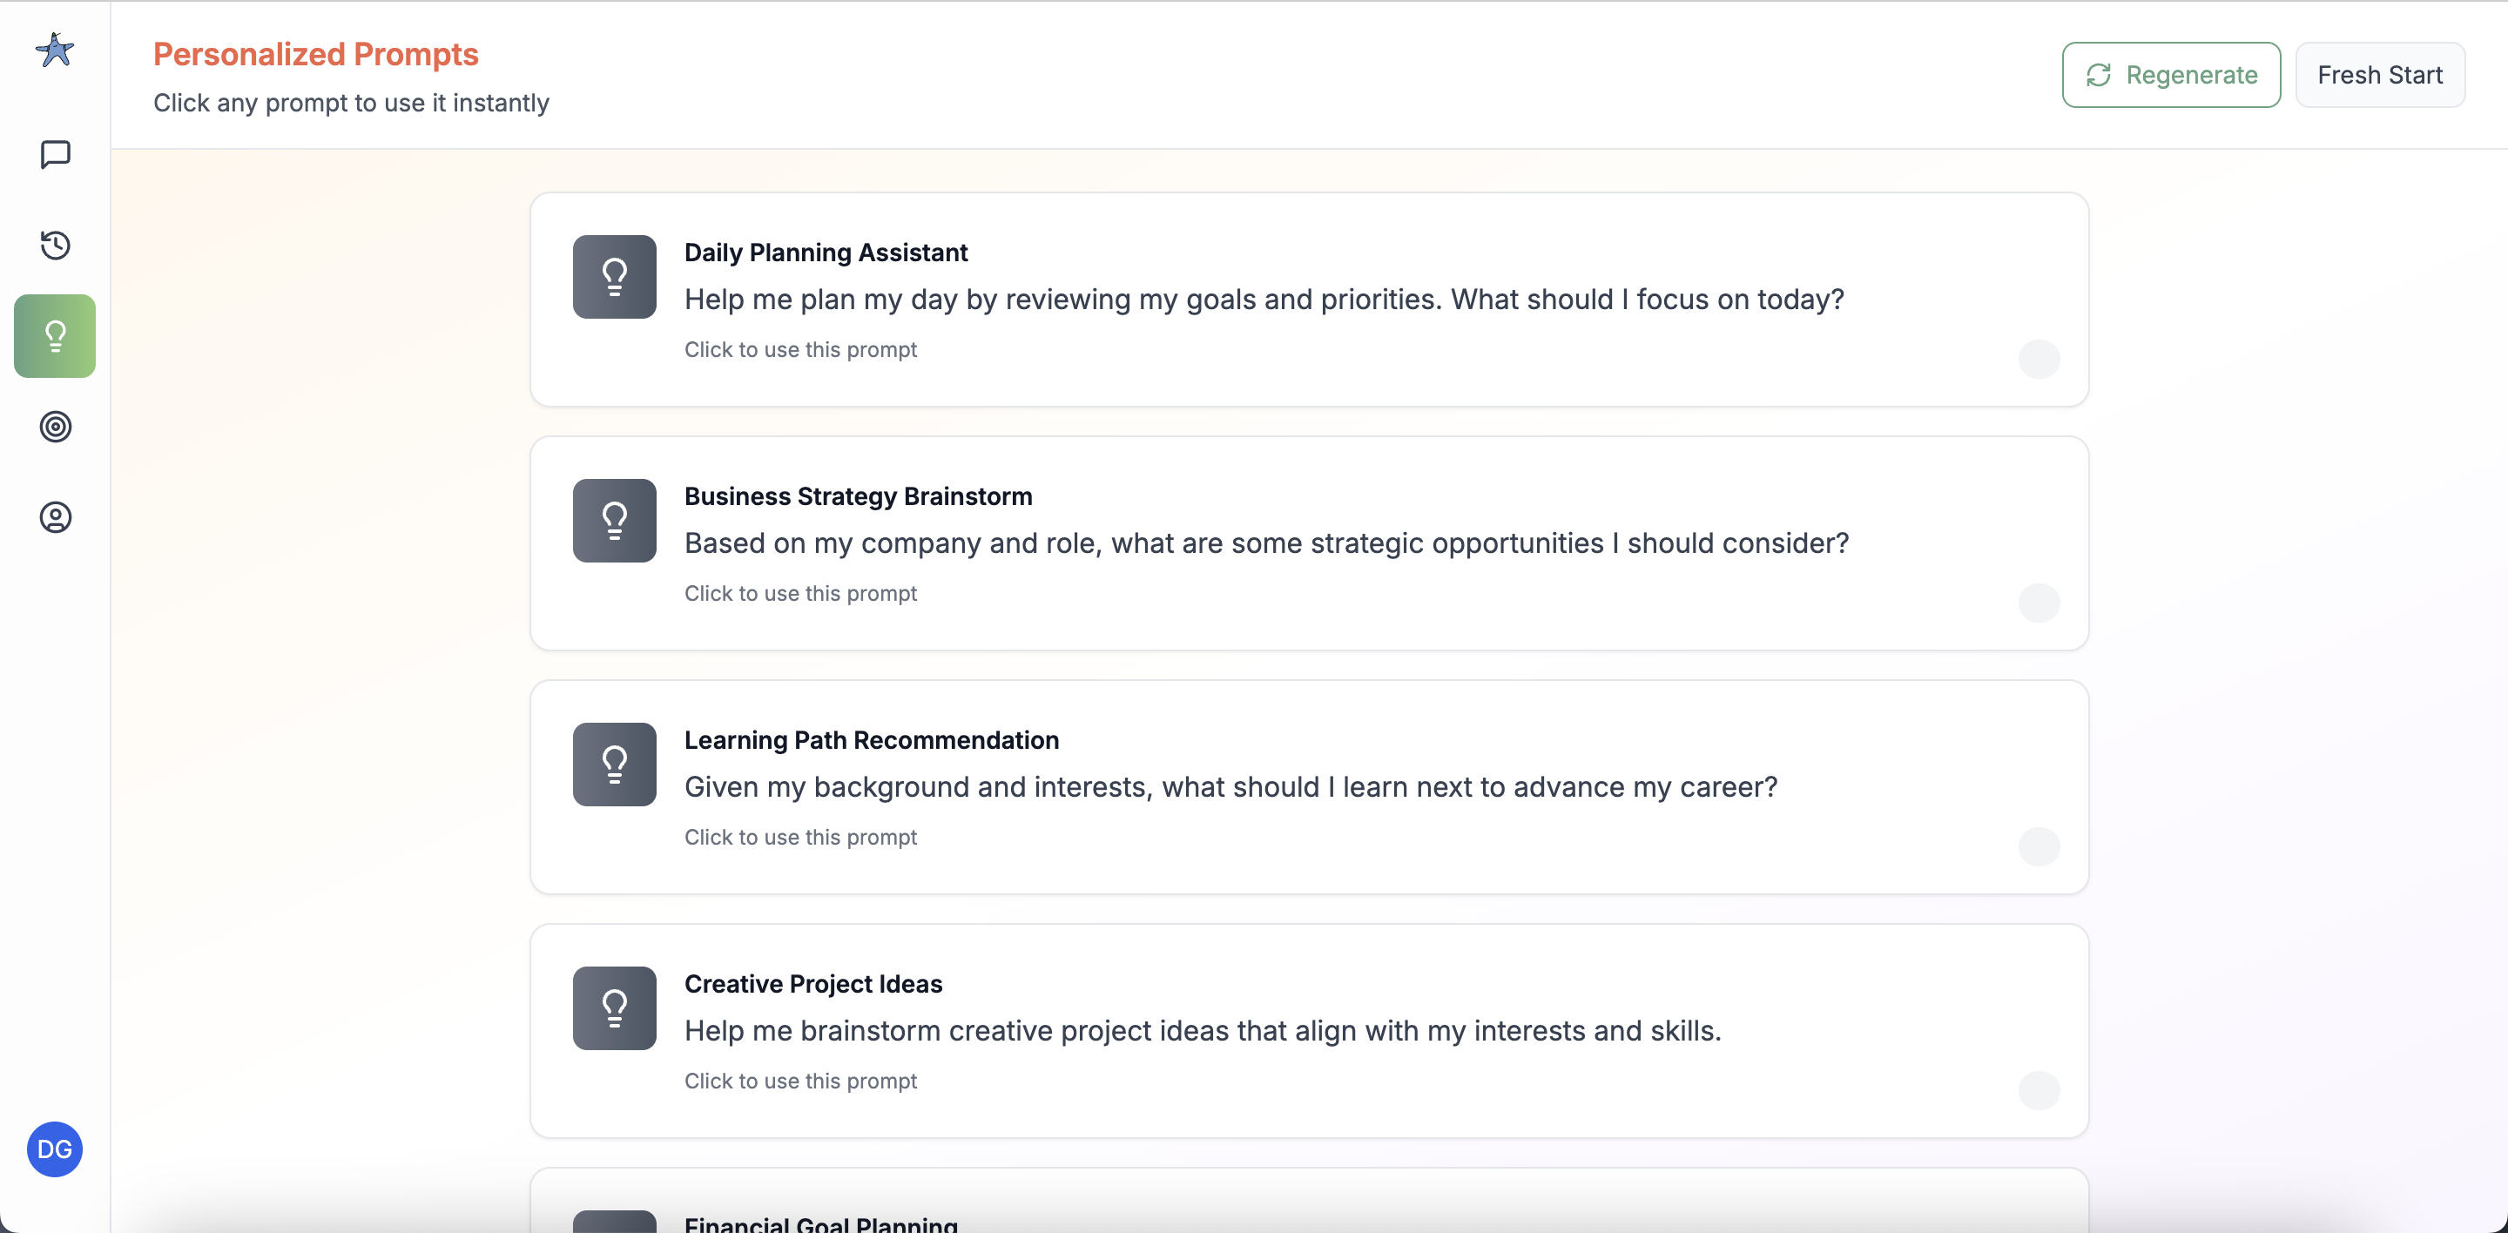Click the round button on Creative Project card

point(2038,1090)
